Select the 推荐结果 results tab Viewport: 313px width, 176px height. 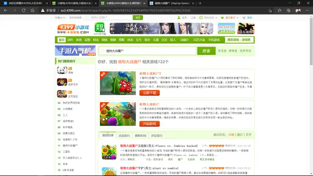[x=108, y=135]
